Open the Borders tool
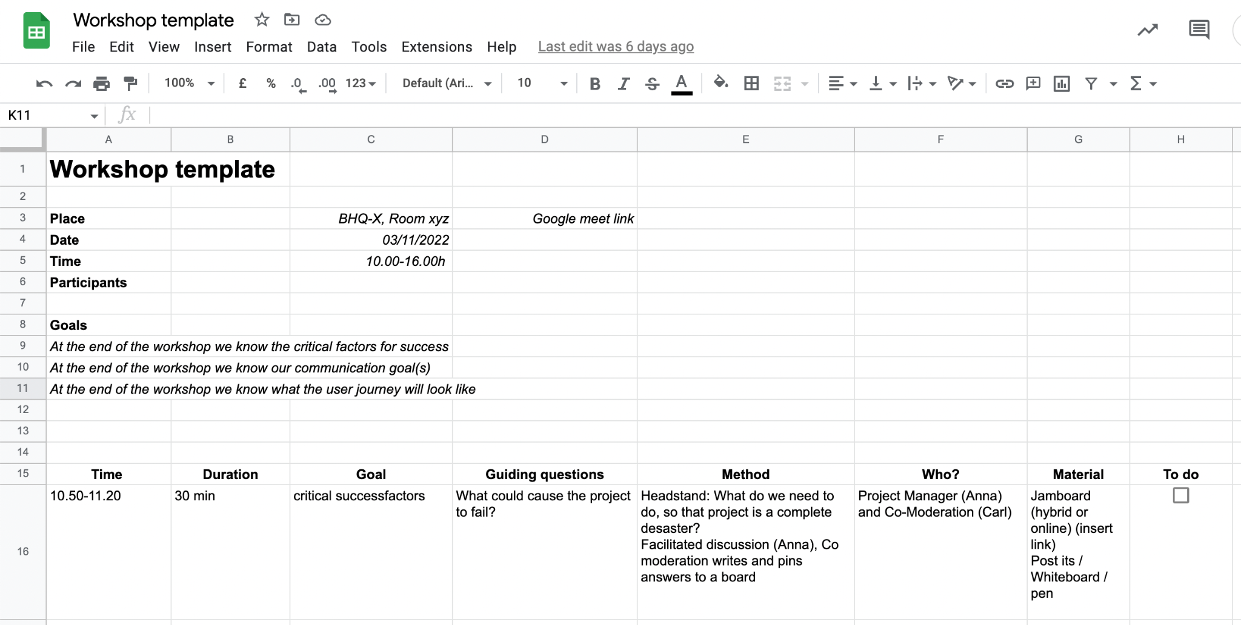1241x625 pixels. point(751,84)
